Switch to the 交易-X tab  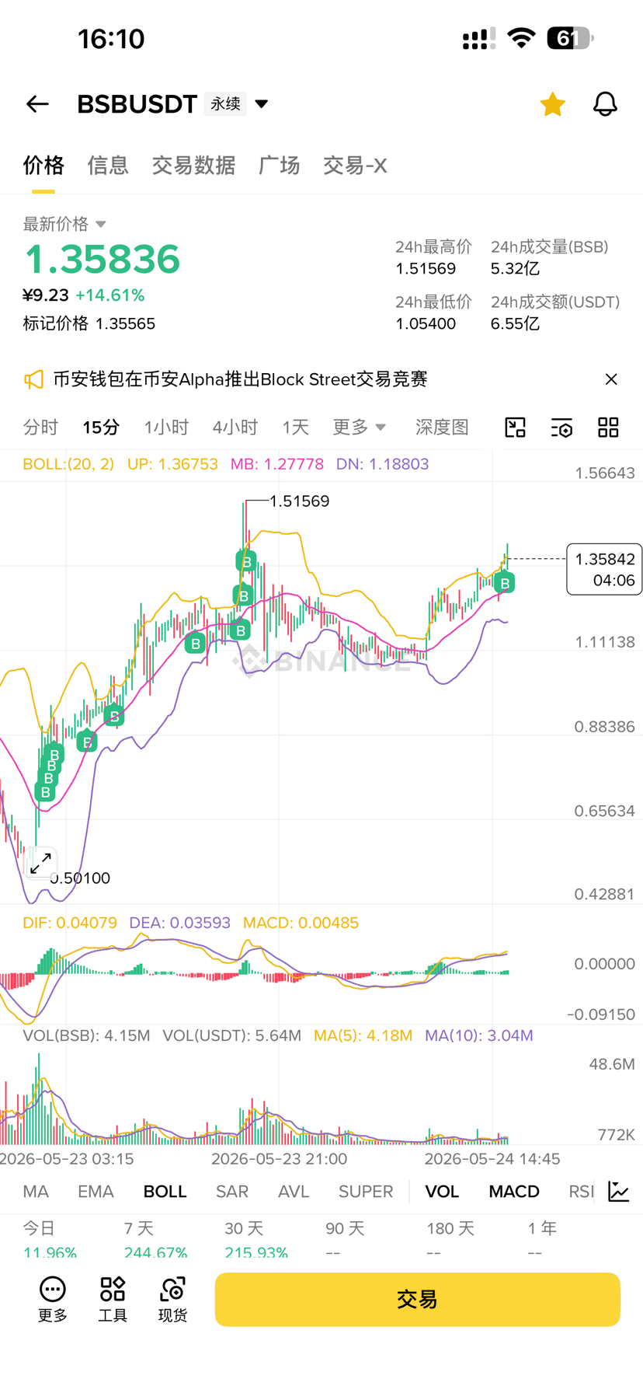pyautogui.click(x=355, y=166)
